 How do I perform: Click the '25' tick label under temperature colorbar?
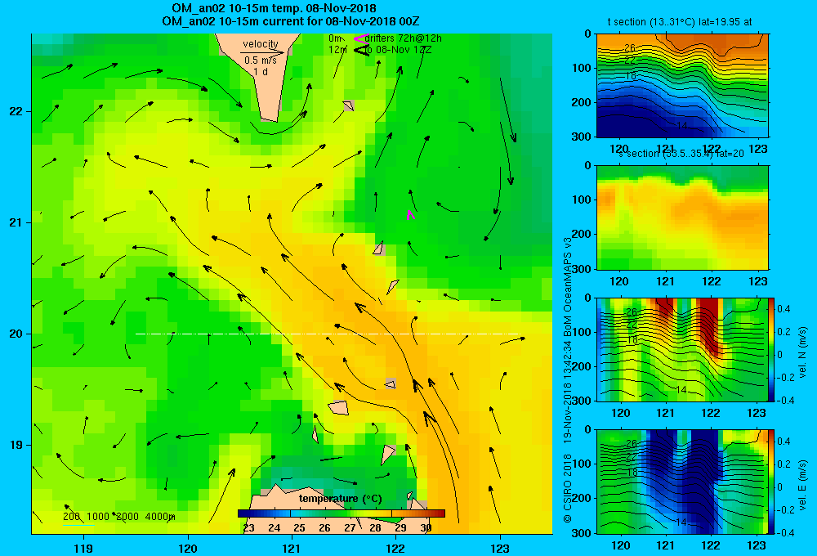(x=299, y=528)
